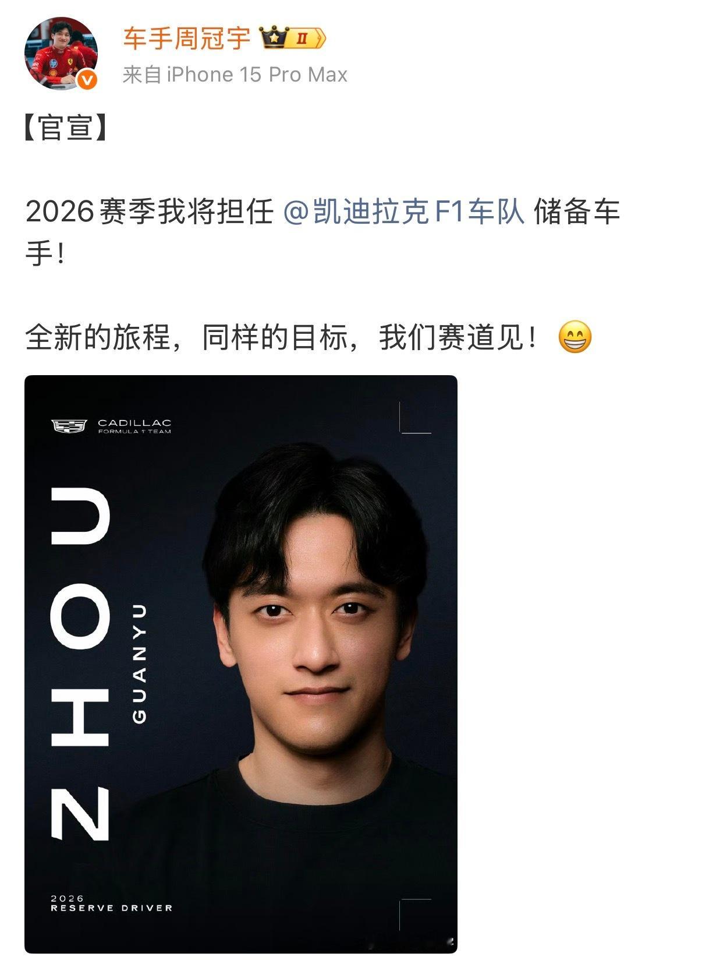This screenshot has height=974, width=702.
Task: Open the poster's round profile avatar
Action: click(61, 53)
